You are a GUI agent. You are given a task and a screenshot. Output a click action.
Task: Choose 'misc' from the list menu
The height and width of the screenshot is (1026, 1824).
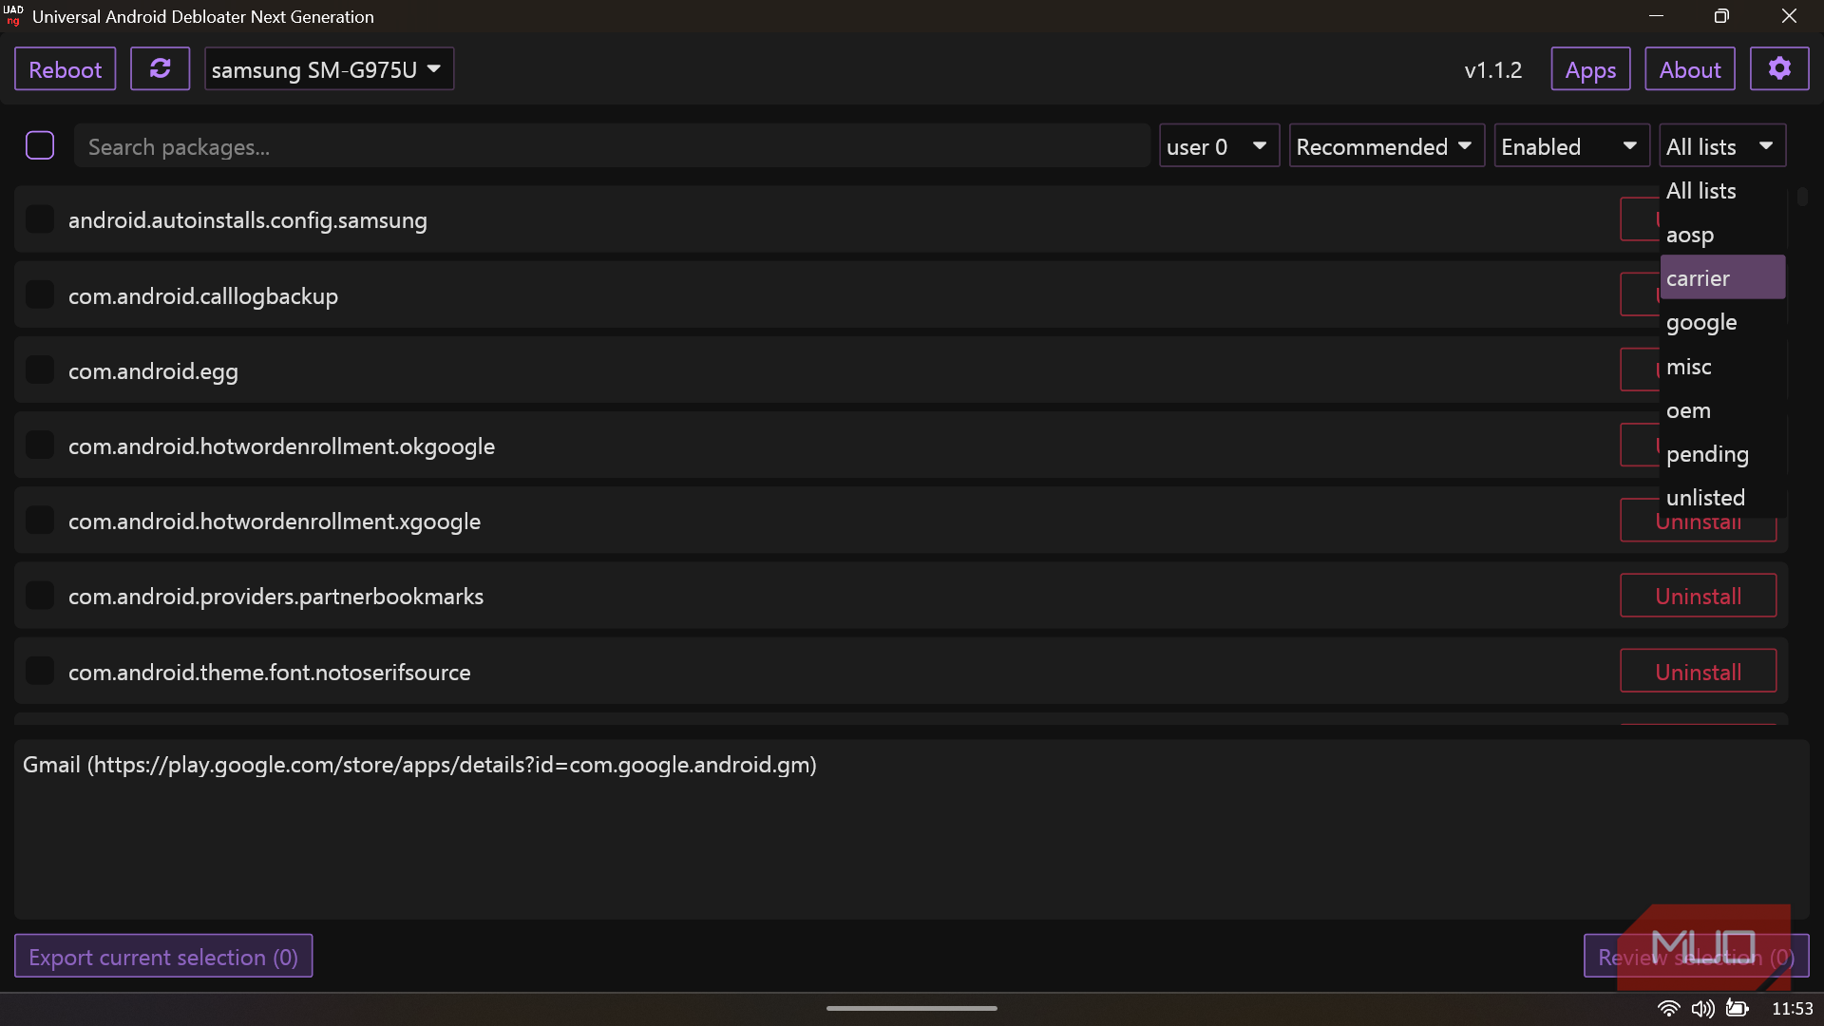pos(1722,366)
